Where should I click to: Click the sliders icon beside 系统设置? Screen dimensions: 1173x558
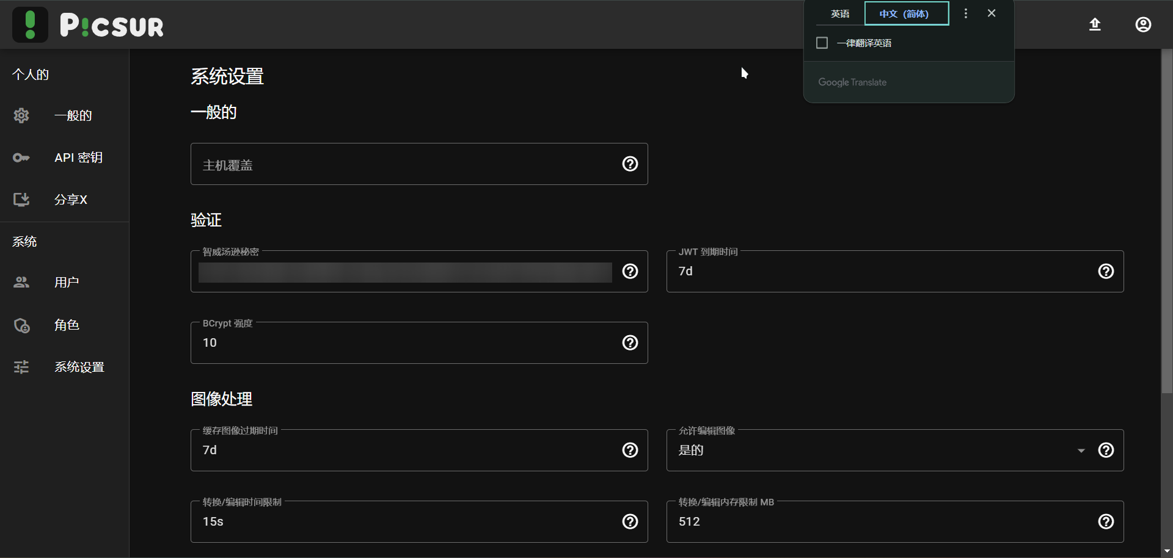pyautogui.click(x=21, y=367)
